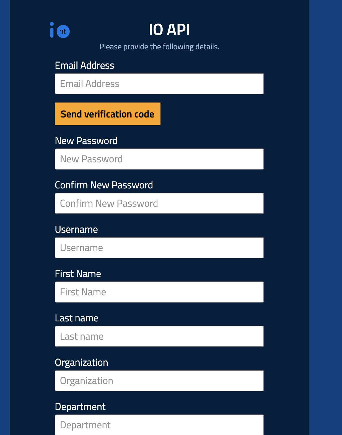Click the Last name text field
Screen dimensions: 342x435
159,336
